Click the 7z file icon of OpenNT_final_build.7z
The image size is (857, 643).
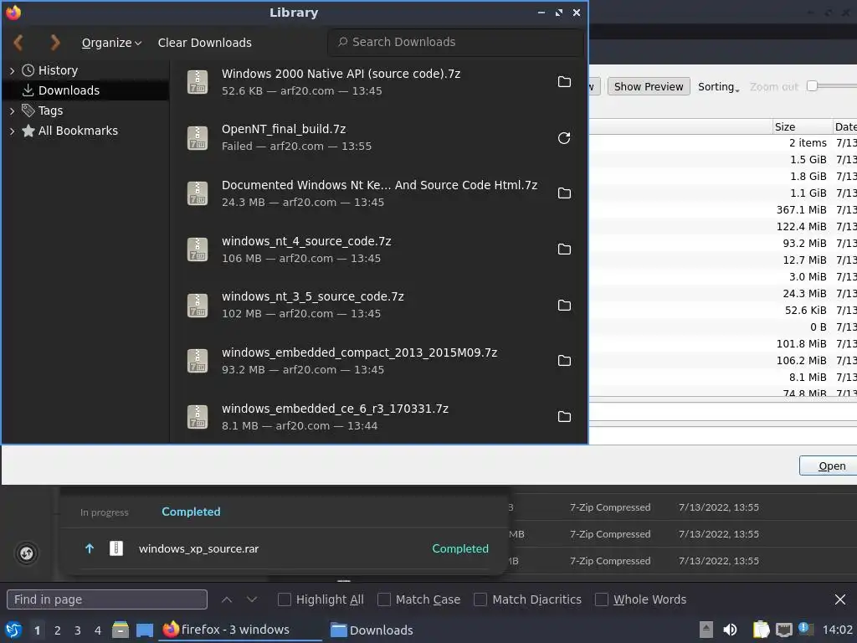(x=198, y=138)
